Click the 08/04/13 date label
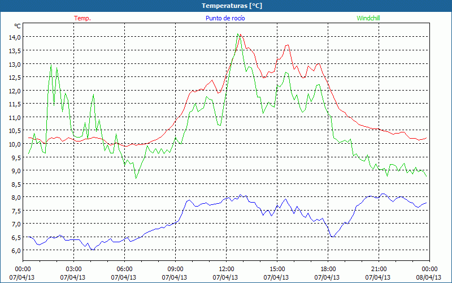 [x=428, y=277]
